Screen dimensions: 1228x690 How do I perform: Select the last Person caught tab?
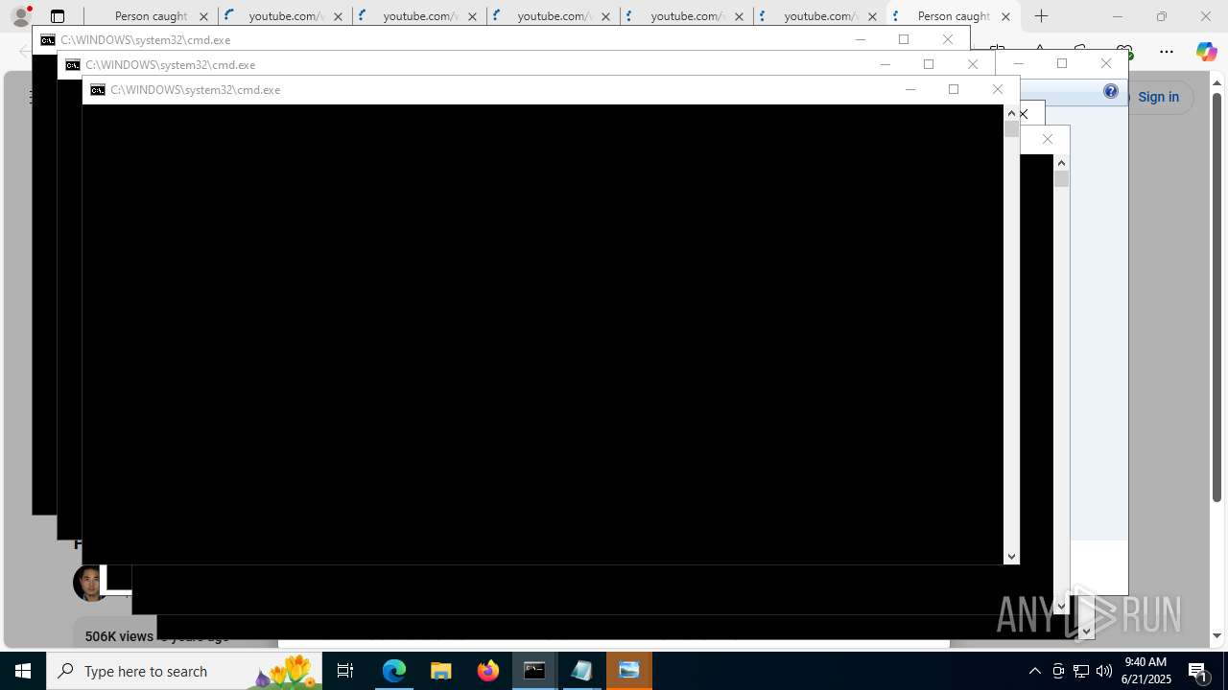pyautogui.click(x=953, y=16)
